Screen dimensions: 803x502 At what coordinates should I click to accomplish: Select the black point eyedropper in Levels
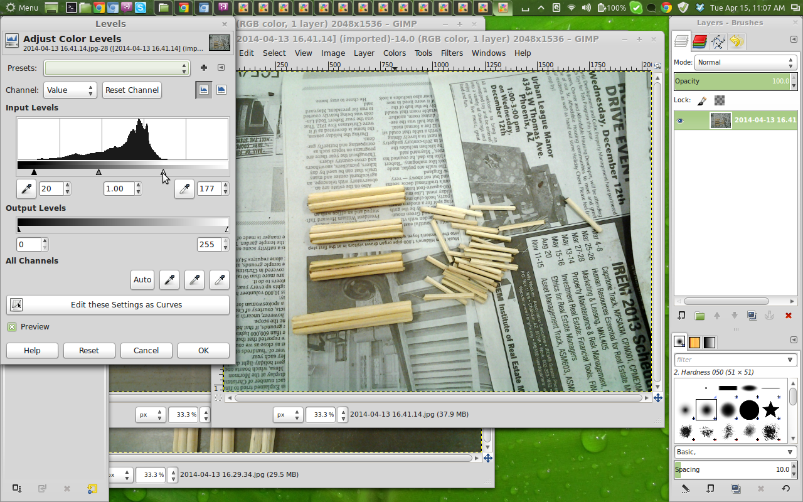(x=26, y=189)
